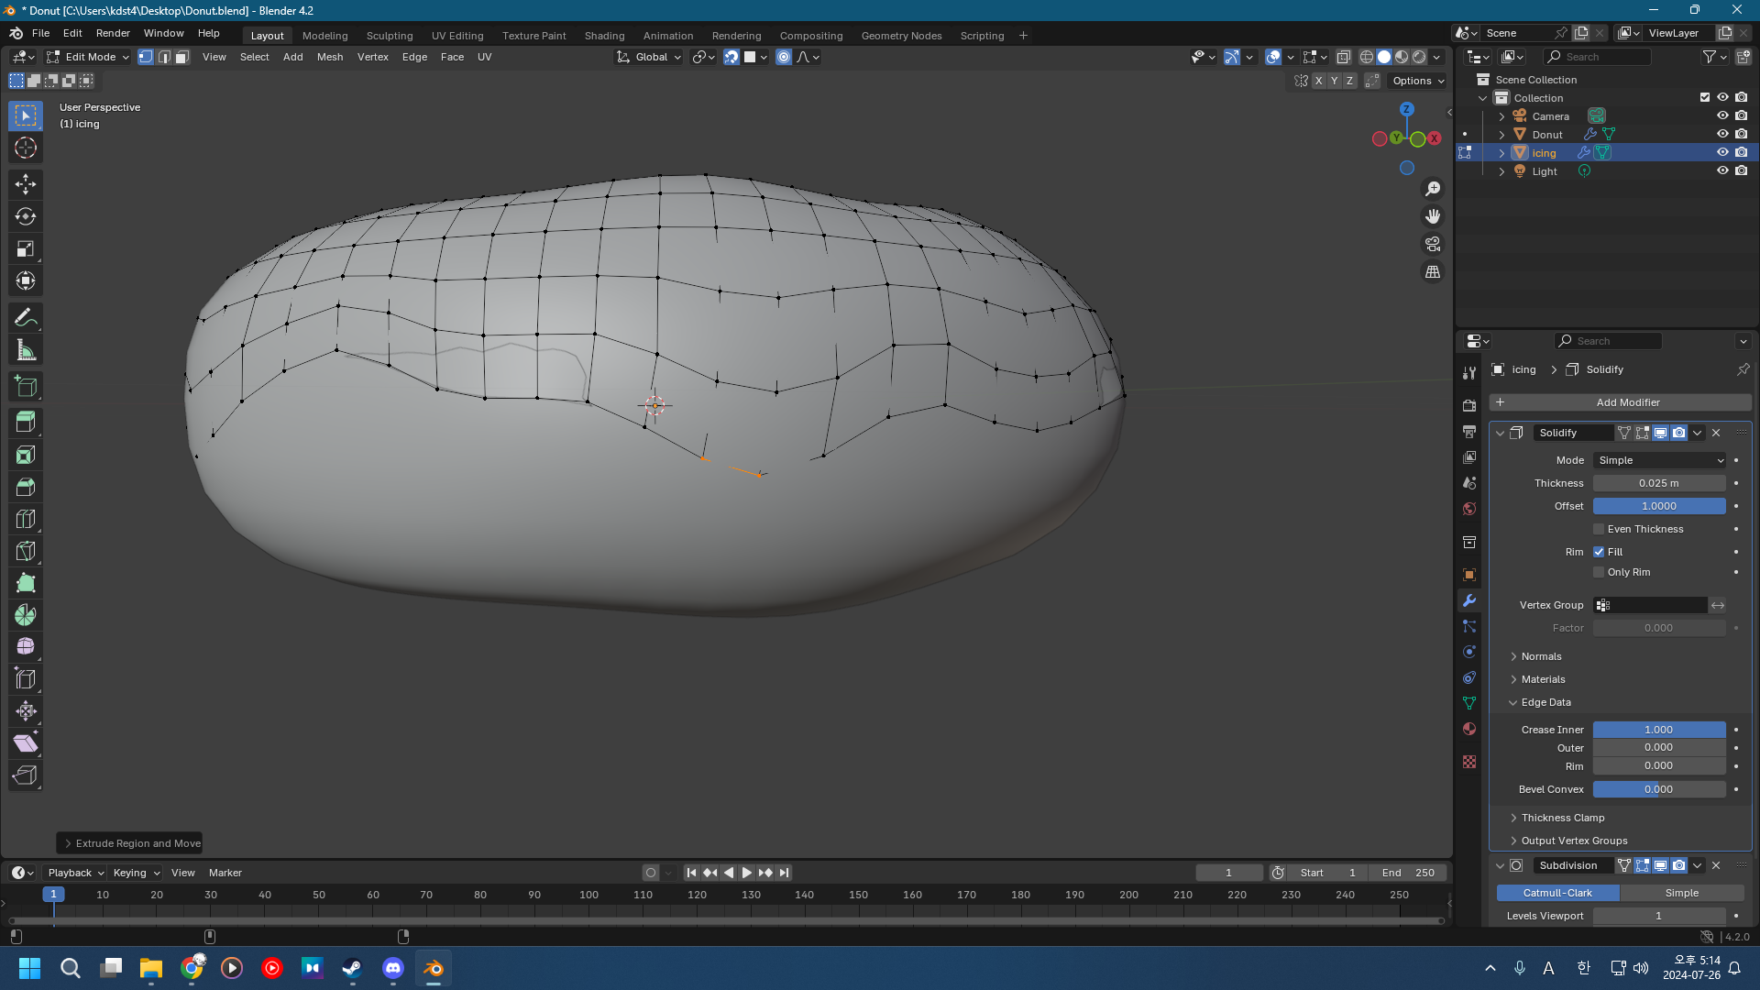Viewport: 1760px width, 990px height.
Task: Open Modifier properties wrench tab
Action: [1469, 600]
